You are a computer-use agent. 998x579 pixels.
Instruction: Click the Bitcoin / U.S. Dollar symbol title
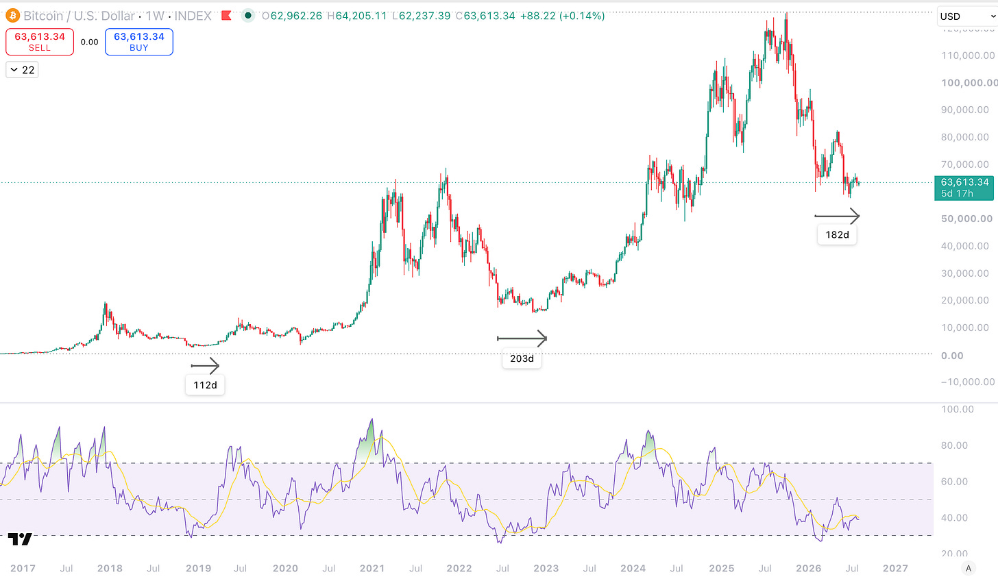pos(80,16)
